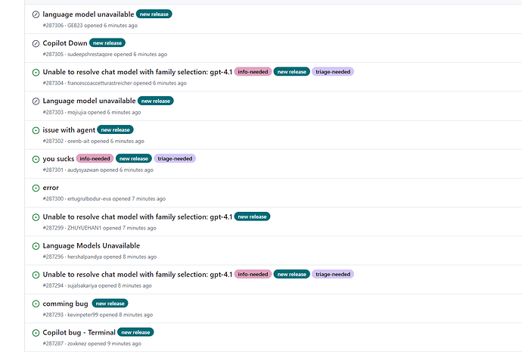Click triage-needed label on issue #287304

point(333,72)
